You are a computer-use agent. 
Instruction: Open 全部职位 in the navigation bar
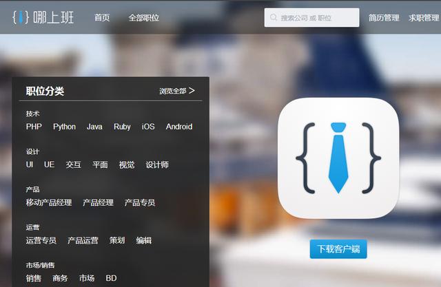pos(143,18)
